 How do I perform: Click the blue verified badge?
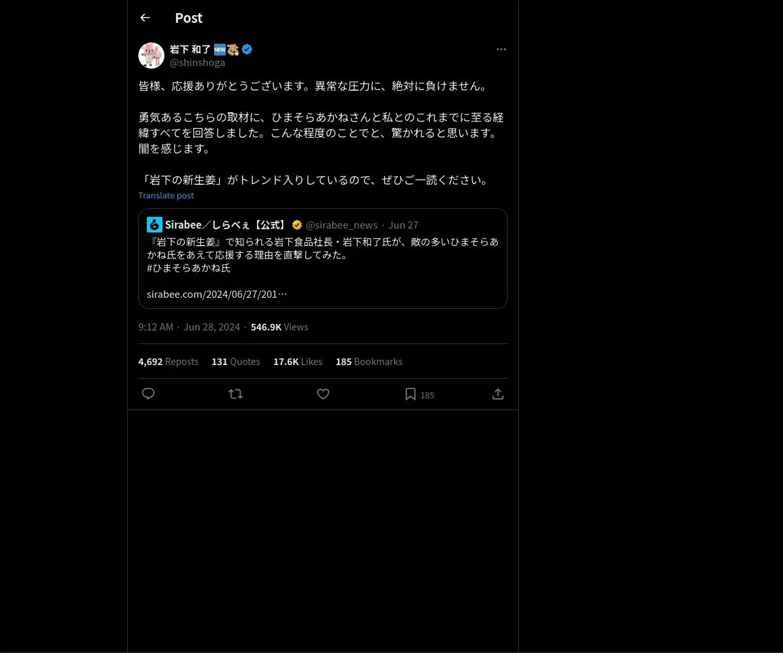pos(247,49)
